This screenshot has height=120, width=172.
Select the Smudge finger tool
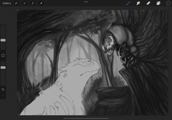click(x=138, y=3)
